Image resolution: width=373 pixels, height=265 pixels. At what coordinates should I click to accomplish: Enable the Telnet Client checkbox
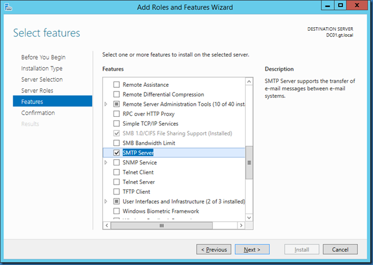tap(116, 172)
